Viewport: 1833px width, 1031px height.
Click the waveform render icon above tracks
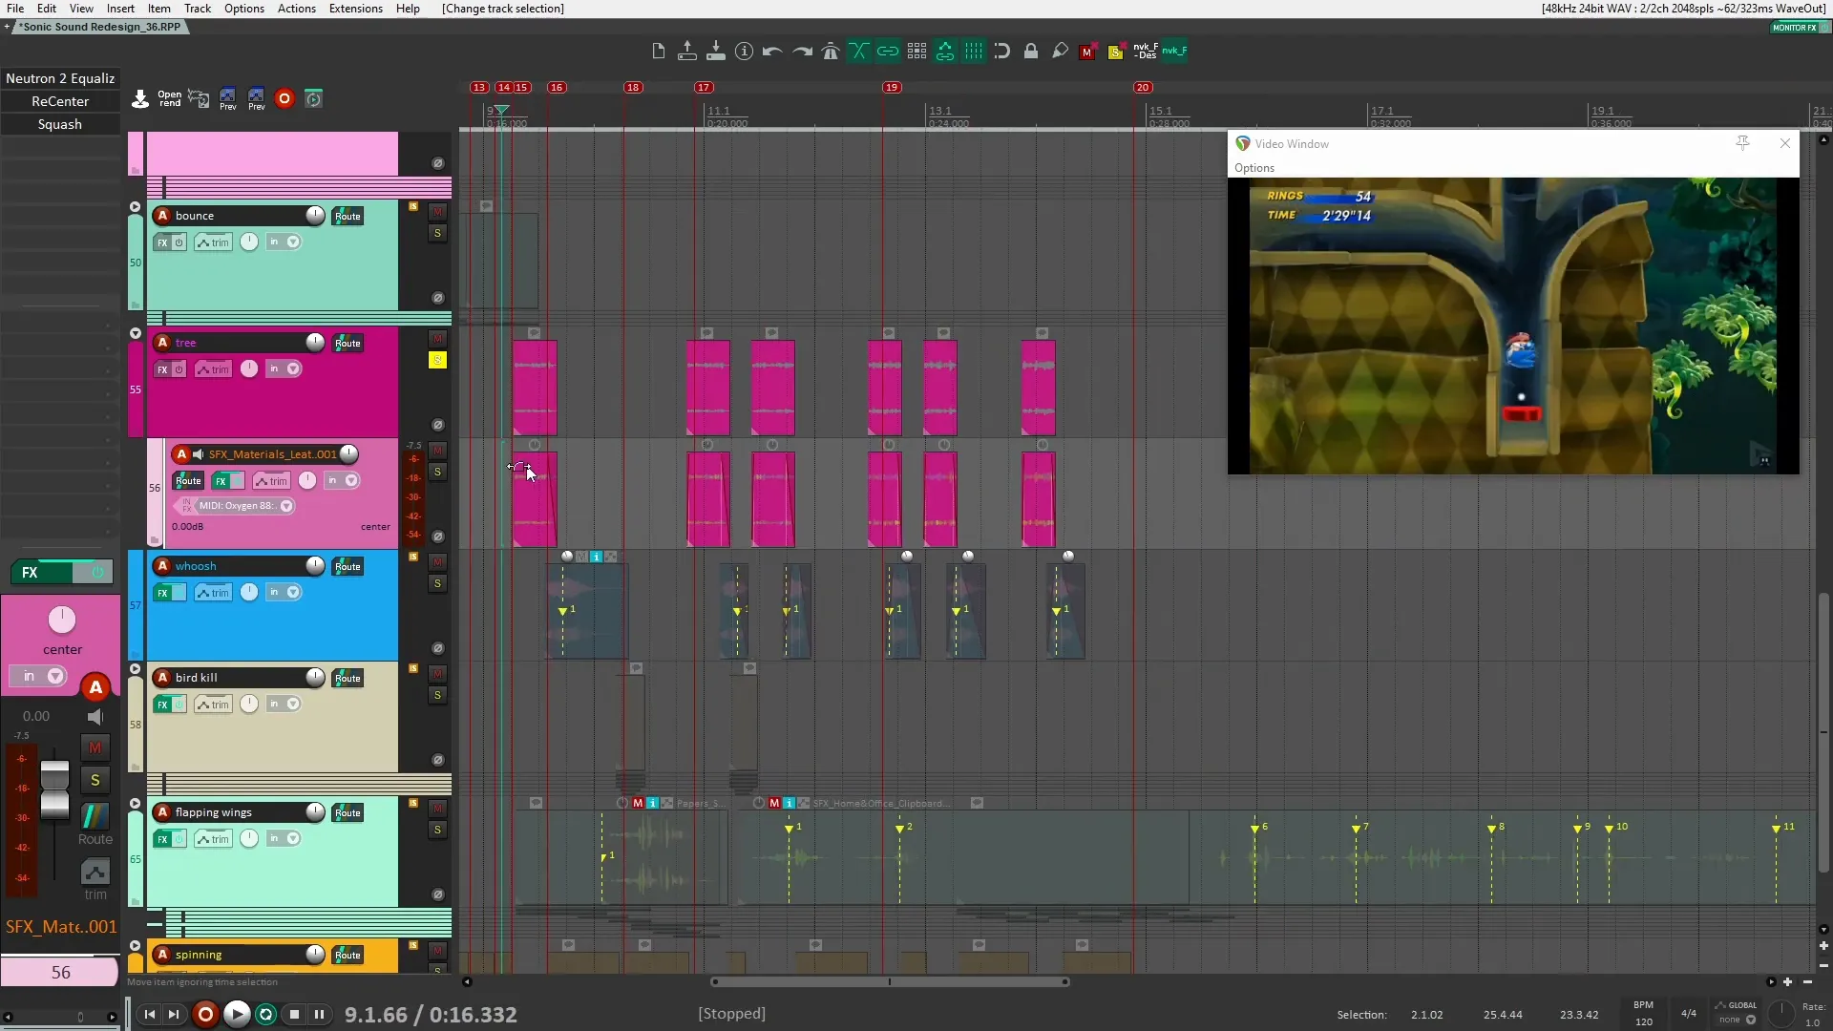point(199,98)
